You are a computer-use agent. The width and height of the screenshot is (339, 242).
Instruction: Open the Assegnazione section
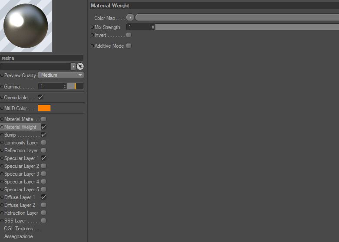[x=18, y=236]
